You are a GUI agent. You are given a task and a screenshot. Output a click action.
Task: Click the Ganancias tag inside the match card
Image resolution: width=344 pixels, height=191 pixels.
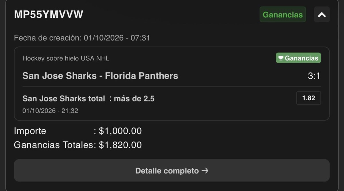[298, 58]
